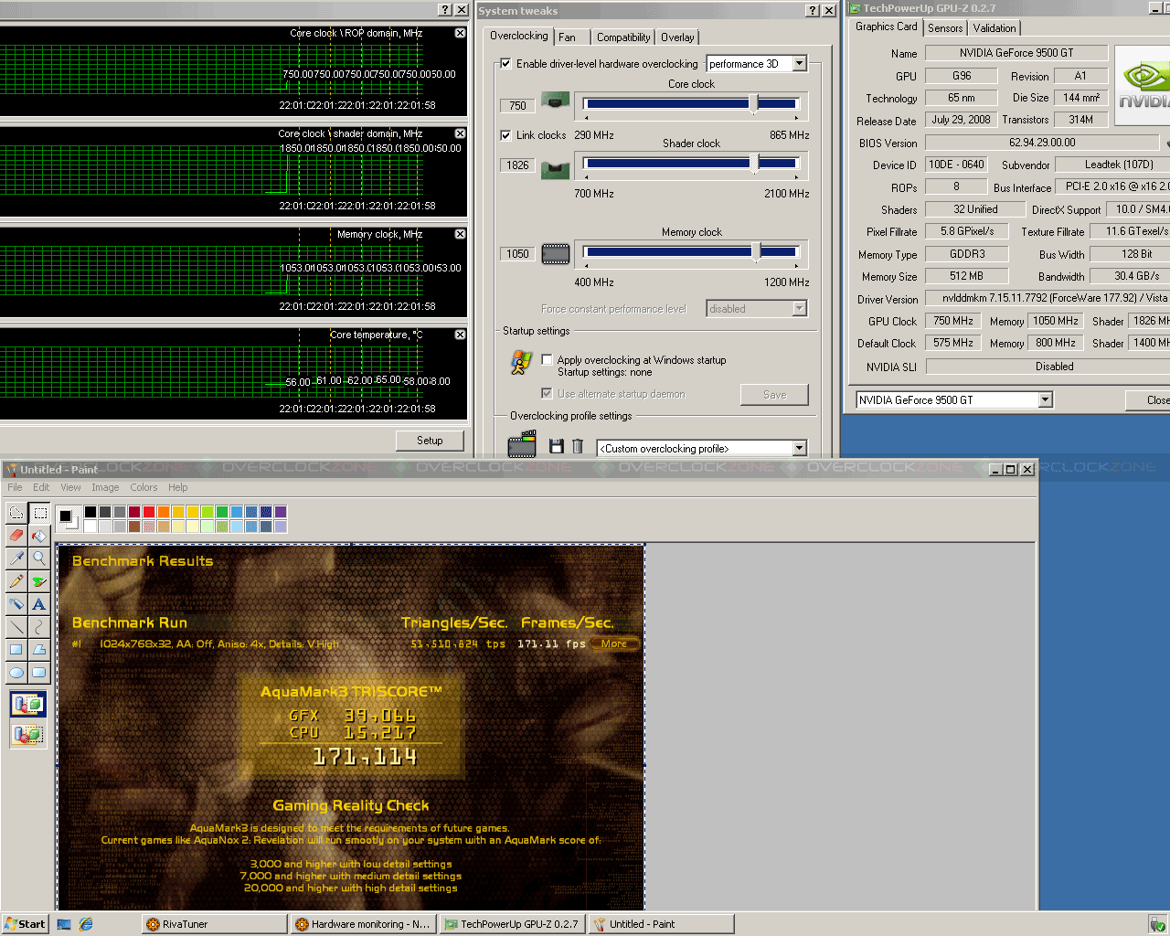Switch to RivaTuner taskbar button
Screen dimensions: 1170x936
point(215,924)
